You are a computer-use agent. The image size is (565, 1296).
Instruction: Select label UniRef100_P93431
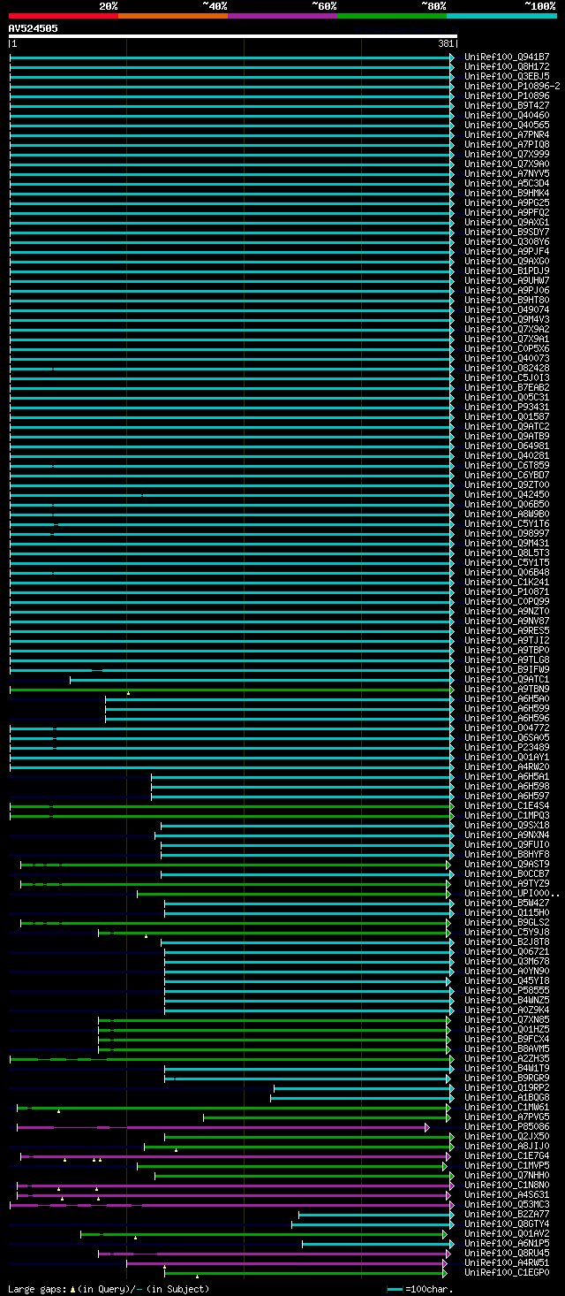click(508, 407)
